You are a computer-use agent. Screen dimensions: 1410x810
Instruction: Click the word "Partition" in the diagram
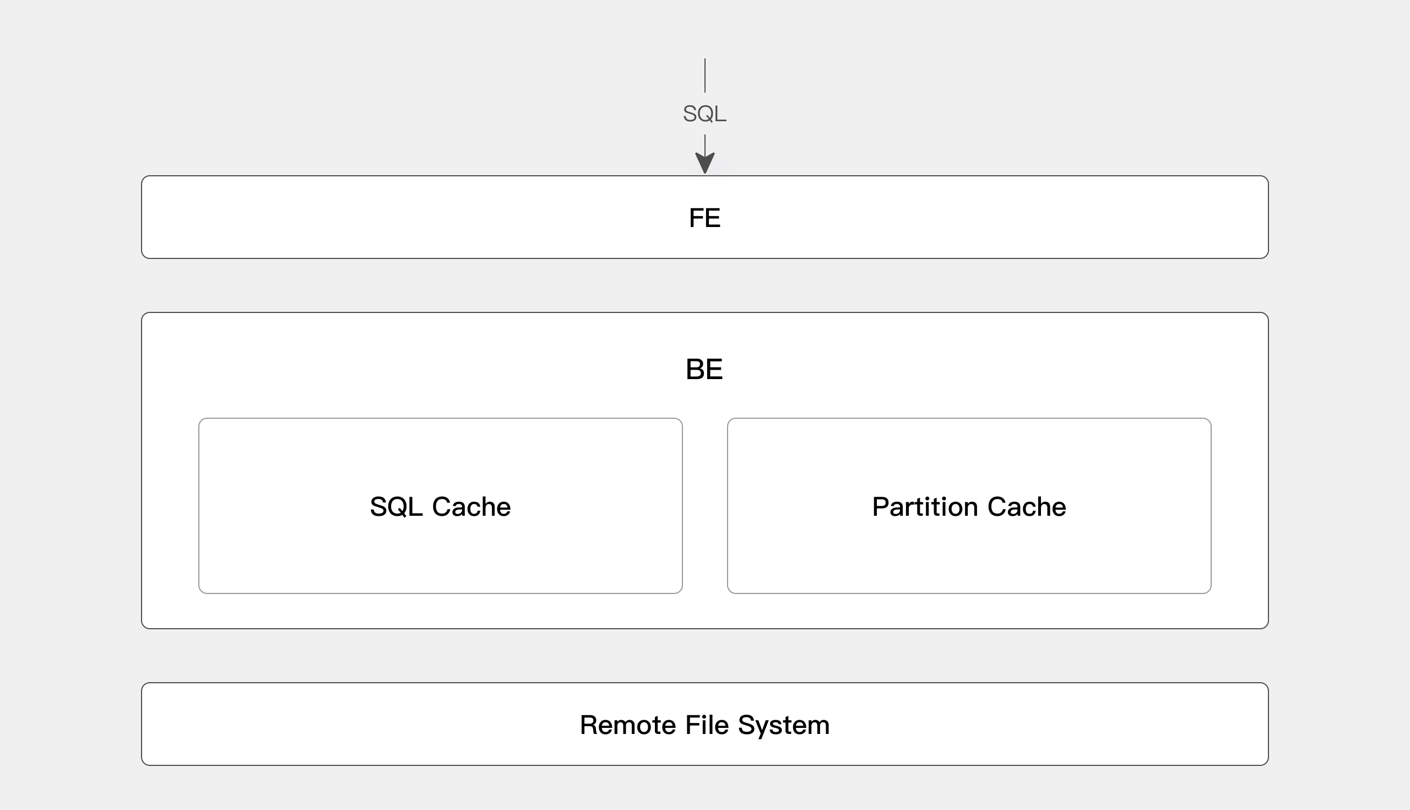[925, 507]
